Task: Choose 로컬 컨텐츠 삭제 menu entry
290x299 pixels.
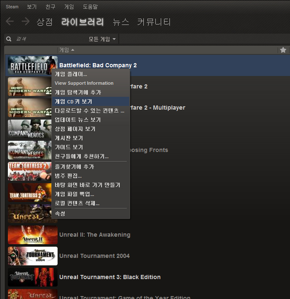Action: pyautogui.click(x=77, y=203)
